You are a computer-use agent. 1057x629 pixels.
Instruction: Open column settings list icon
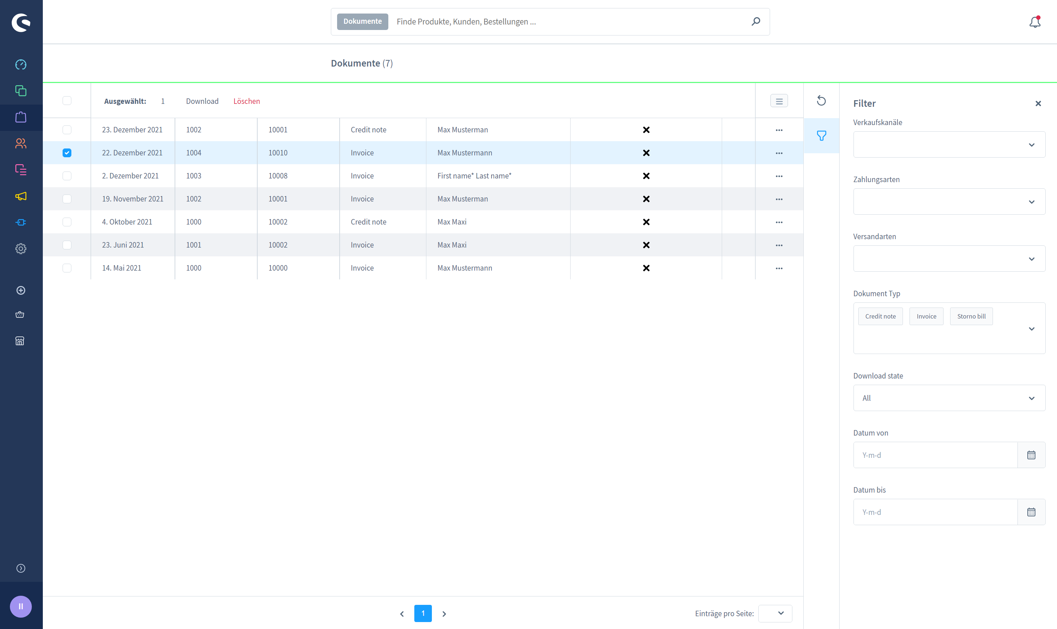779,101
